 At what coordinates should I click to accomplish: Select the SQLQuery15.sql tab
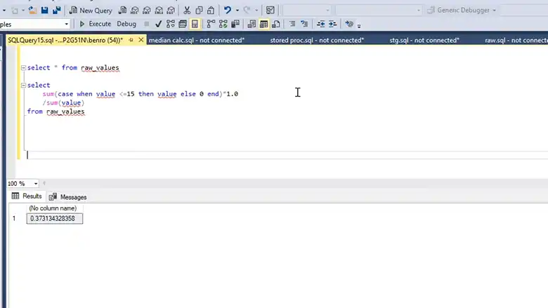65,40
